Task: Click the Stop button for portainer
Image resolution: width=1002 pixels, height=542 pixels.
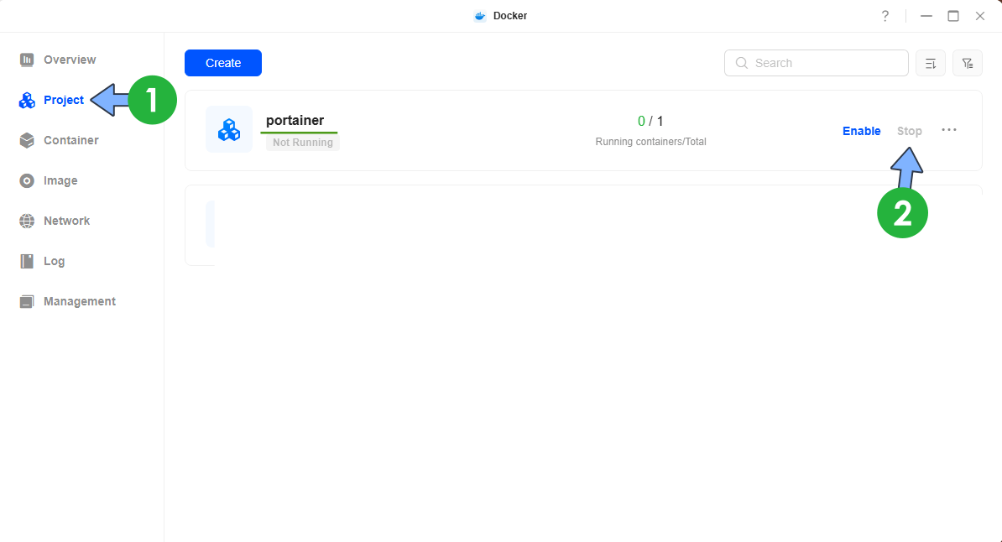Action: [x=910, y=130]
